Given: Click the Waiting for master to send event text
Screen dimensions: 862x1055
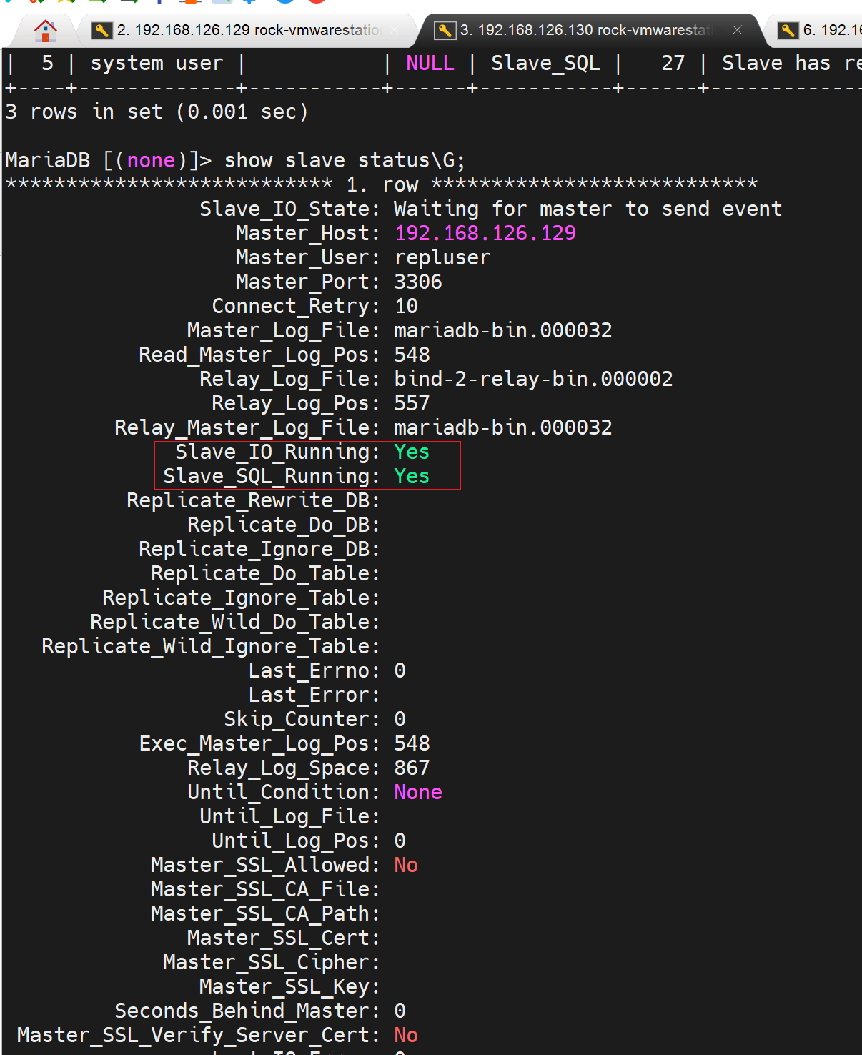Looking at the screenshot, I should tap(588, 209).
